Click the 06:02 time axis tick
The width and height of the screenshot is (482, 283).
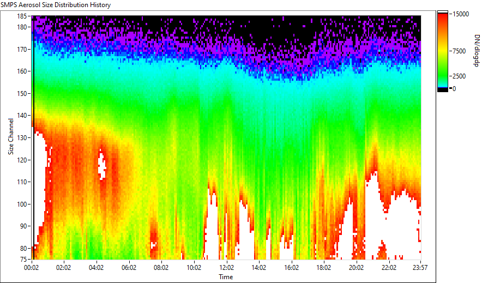[129, 268]
